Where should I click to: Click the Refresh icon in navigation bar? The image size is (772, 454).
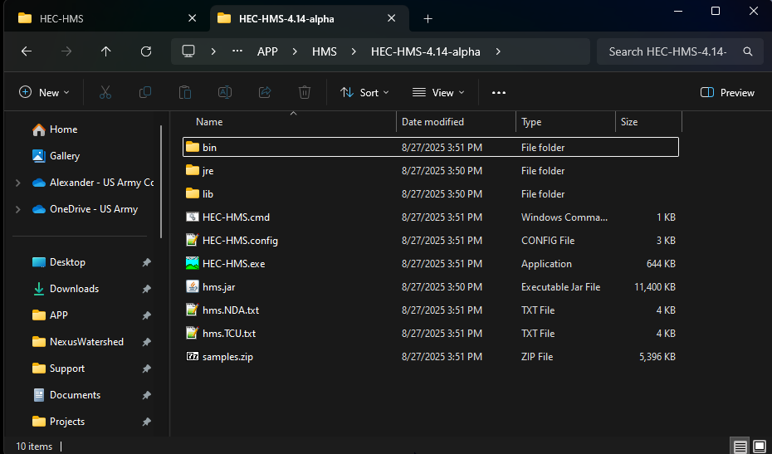[x=146, y=51]
